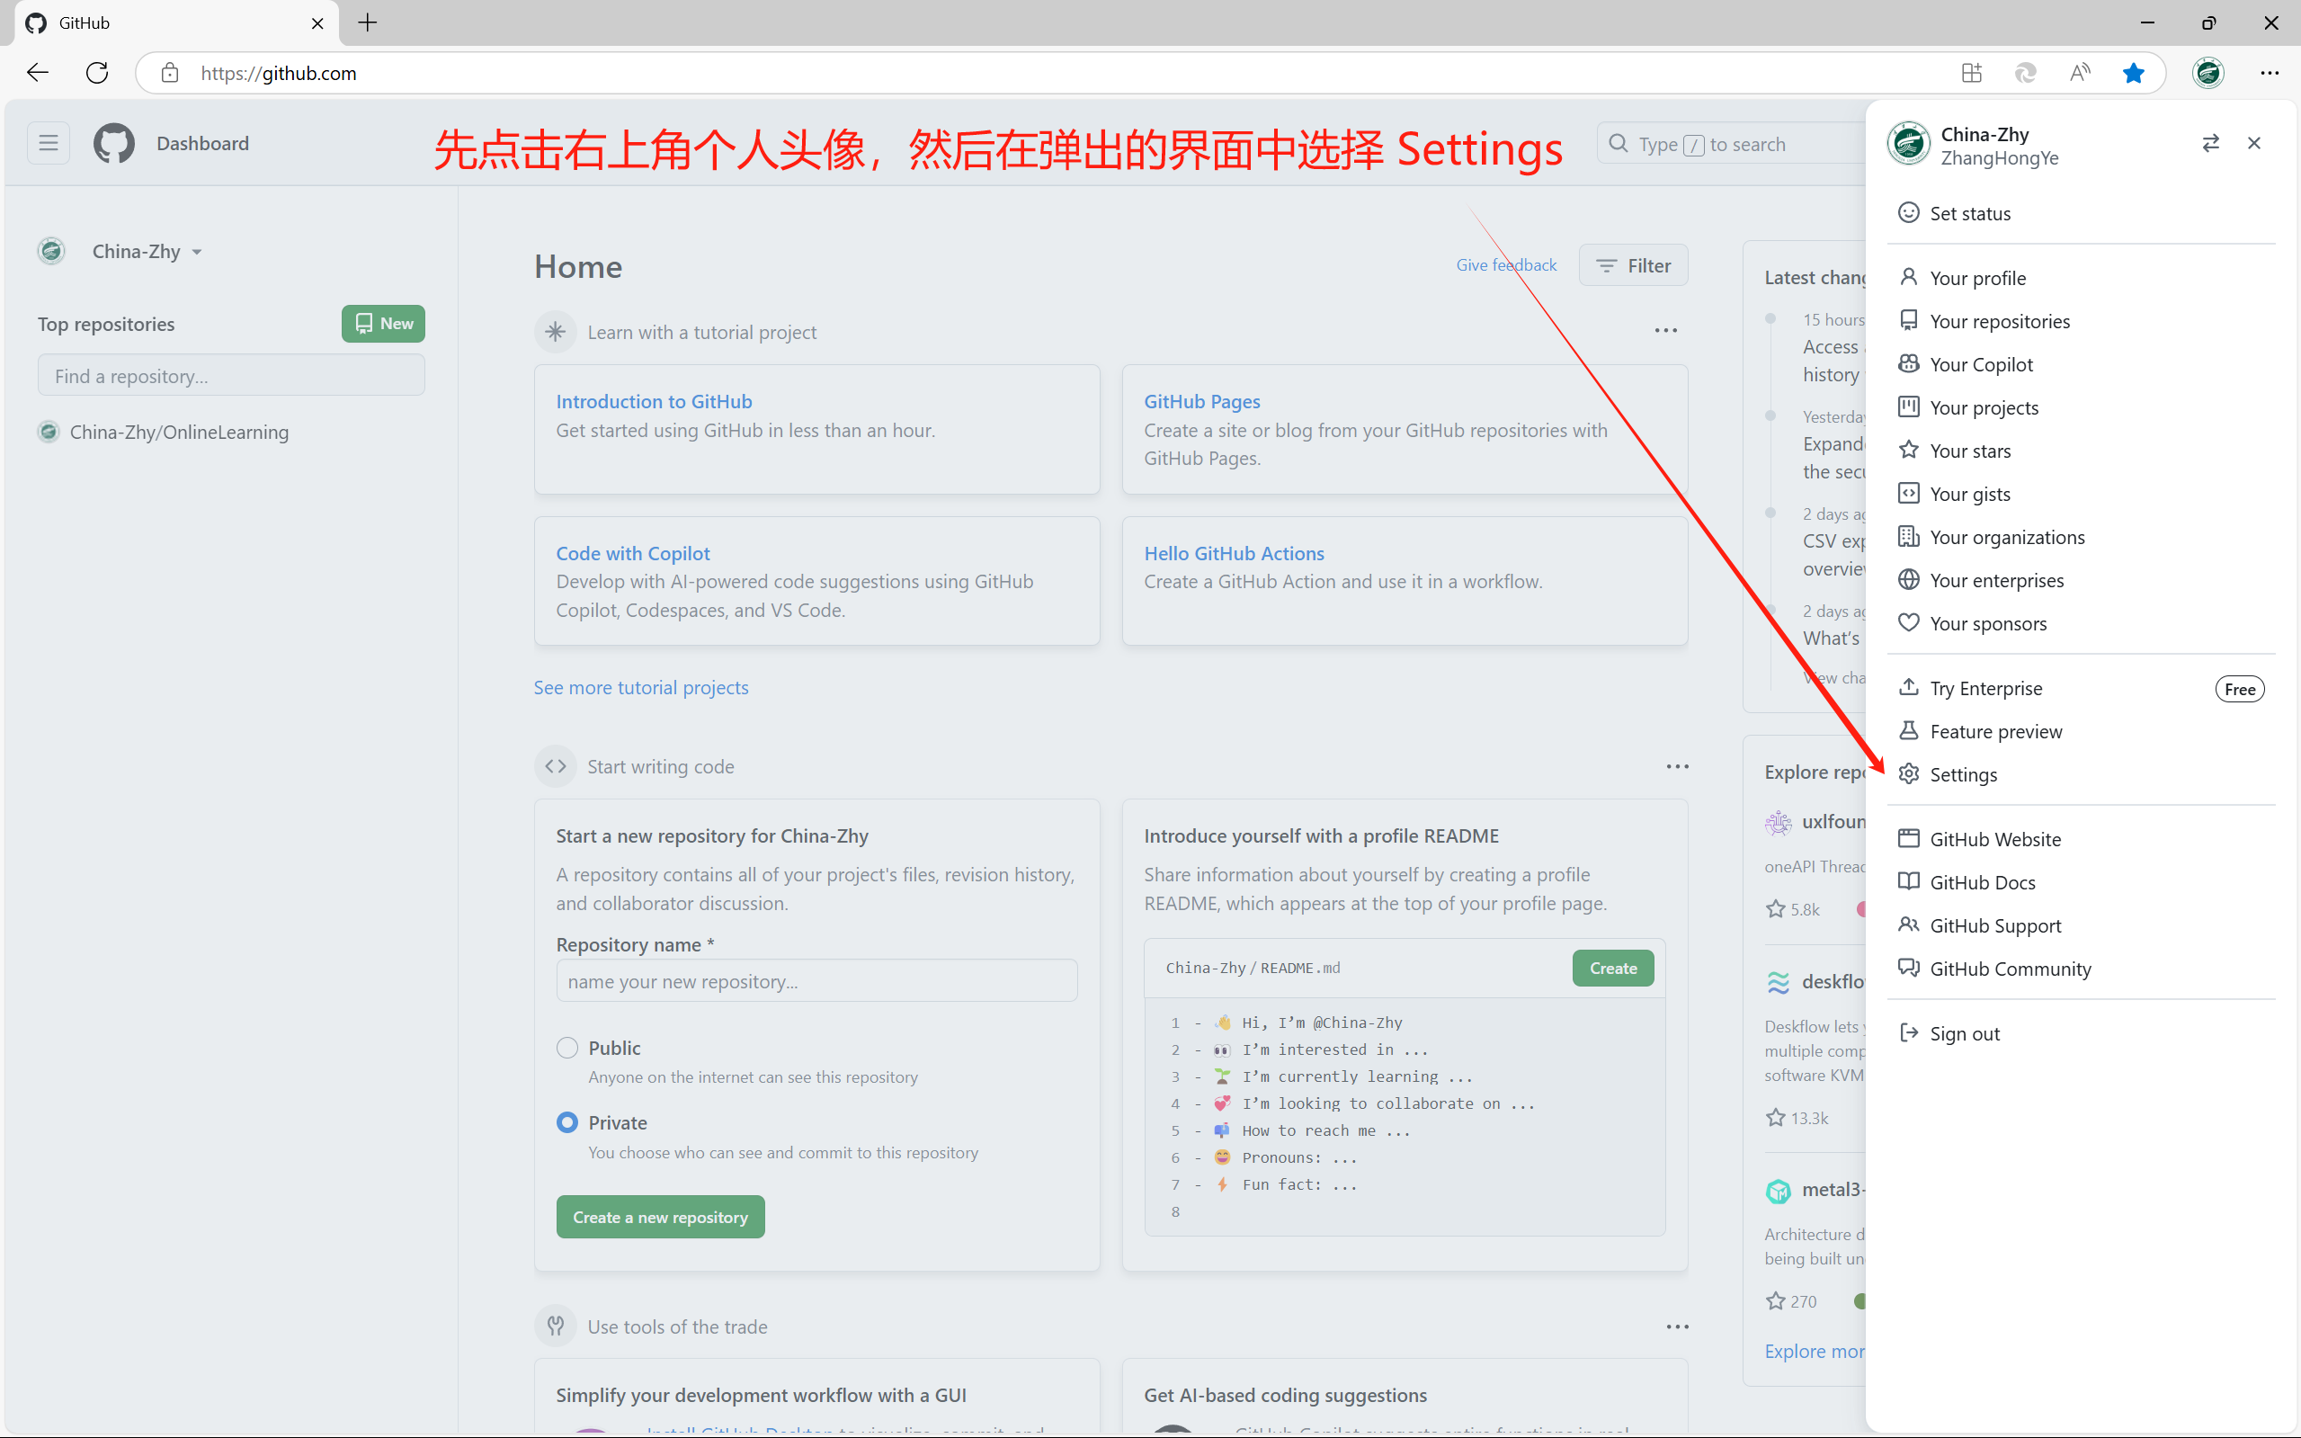Open the feed Filter dropdown

[x=1634, y=265]
